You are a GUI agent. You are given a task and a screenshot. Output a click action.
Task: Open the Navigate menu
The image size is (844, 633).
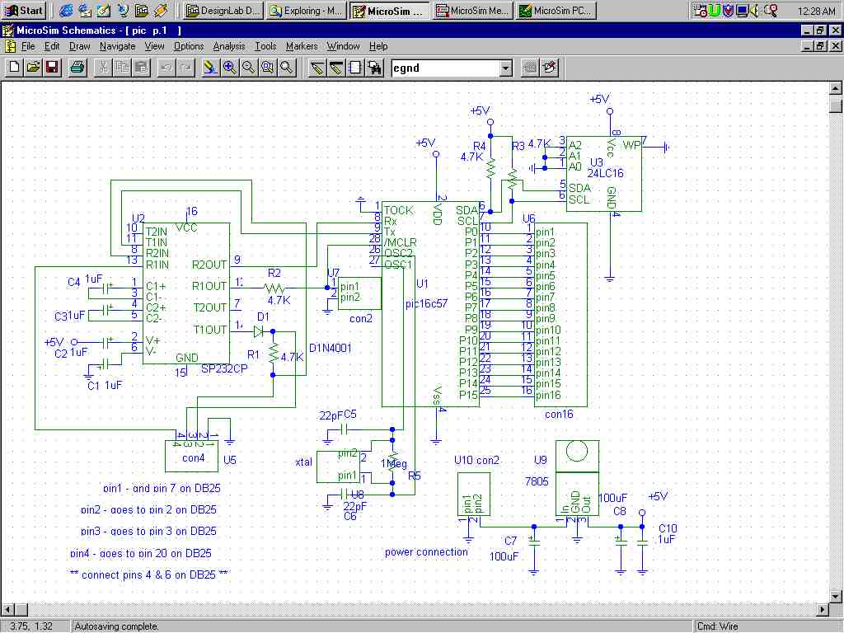pyautogui.click(x=117, y=46)
